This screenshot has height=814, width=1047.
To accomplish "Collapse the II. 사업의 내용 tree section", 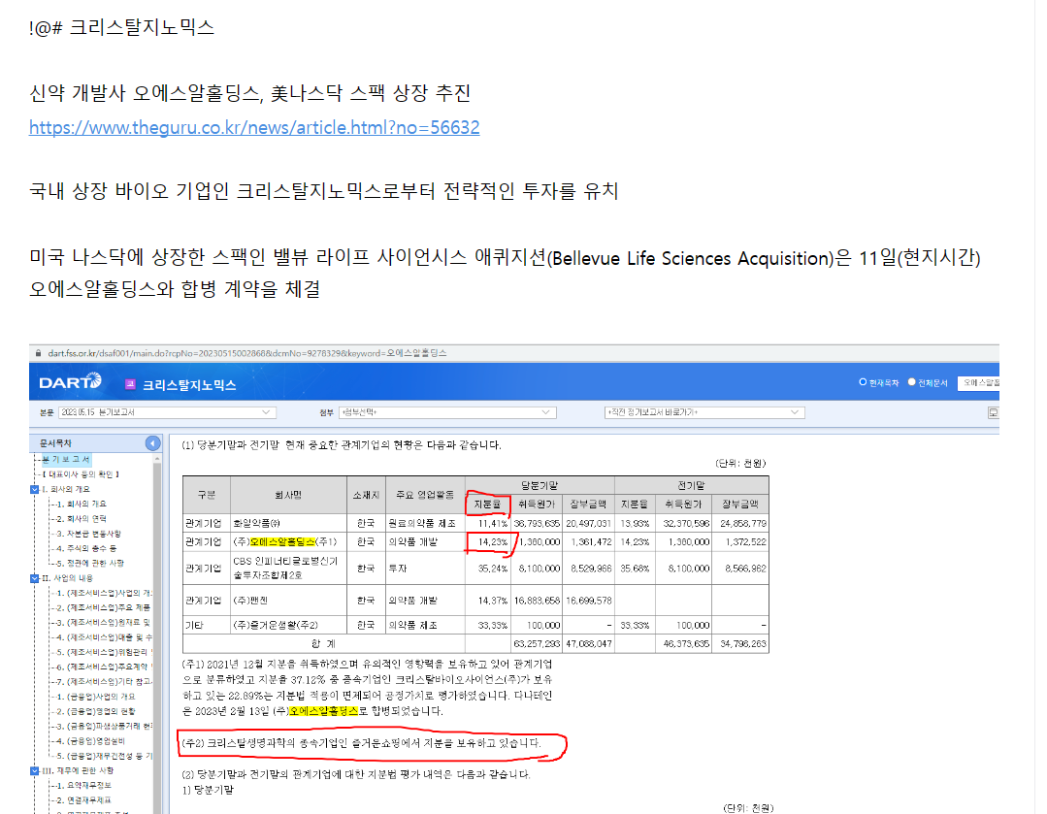I will coord(35,577).
